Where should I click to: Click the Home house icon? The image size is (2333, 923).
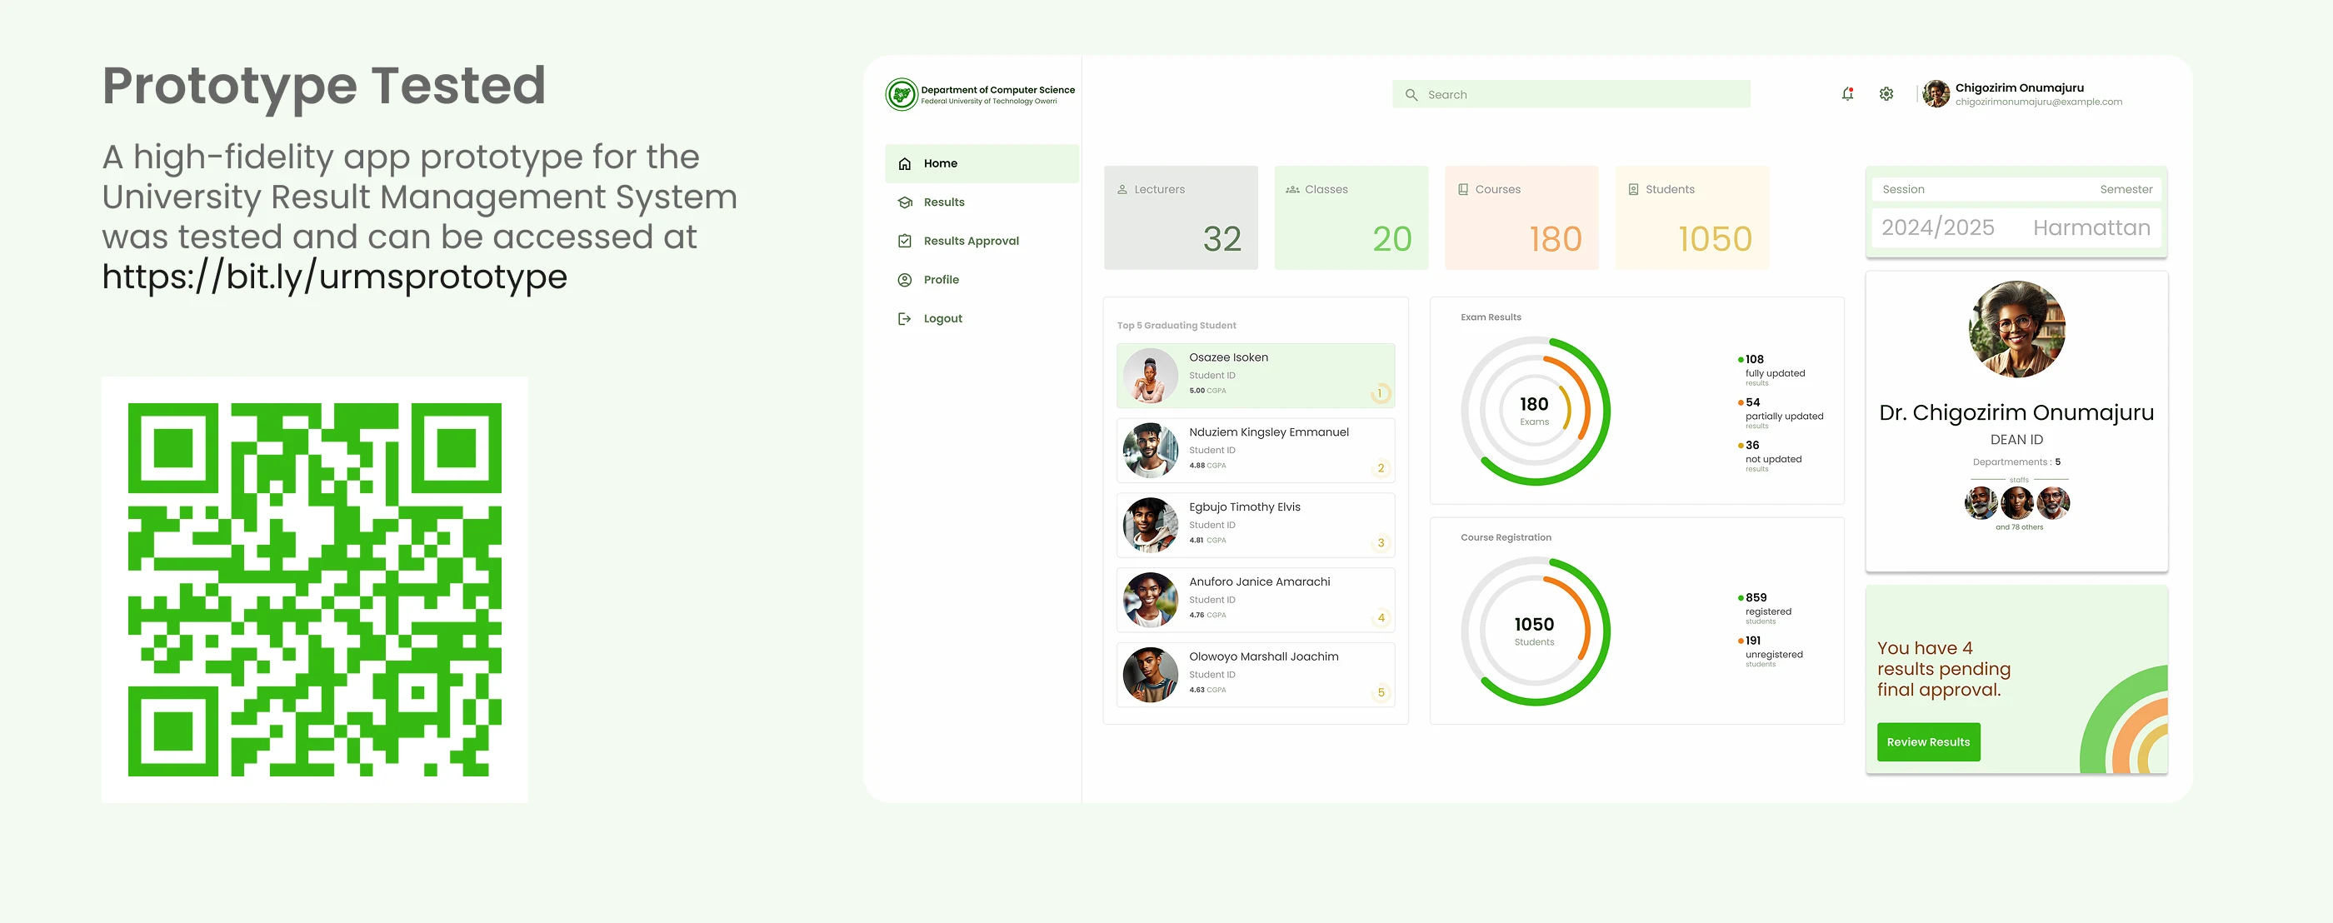(904, 164)
